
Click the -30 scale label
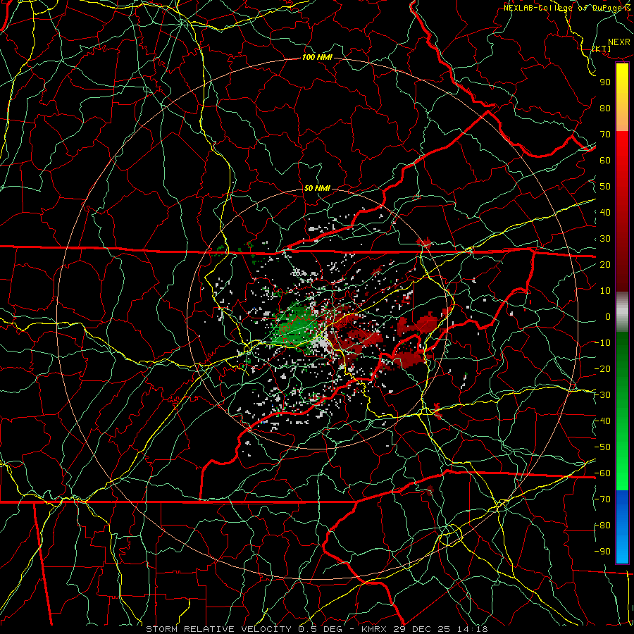(602, 395)
